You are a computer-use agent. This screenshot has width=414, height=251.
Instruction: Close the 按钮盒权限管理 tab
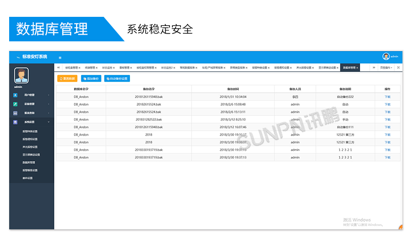155,68
